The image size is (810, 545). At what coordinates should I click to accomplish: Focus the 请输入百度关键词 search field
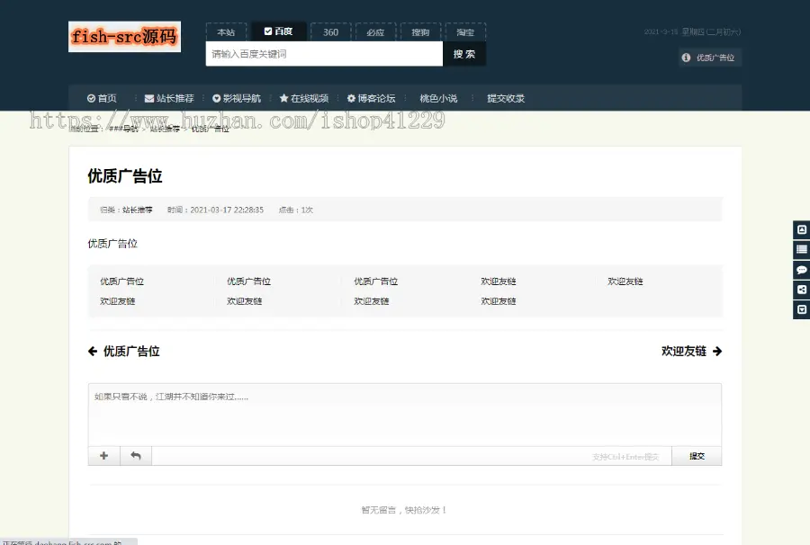point(324,54)
